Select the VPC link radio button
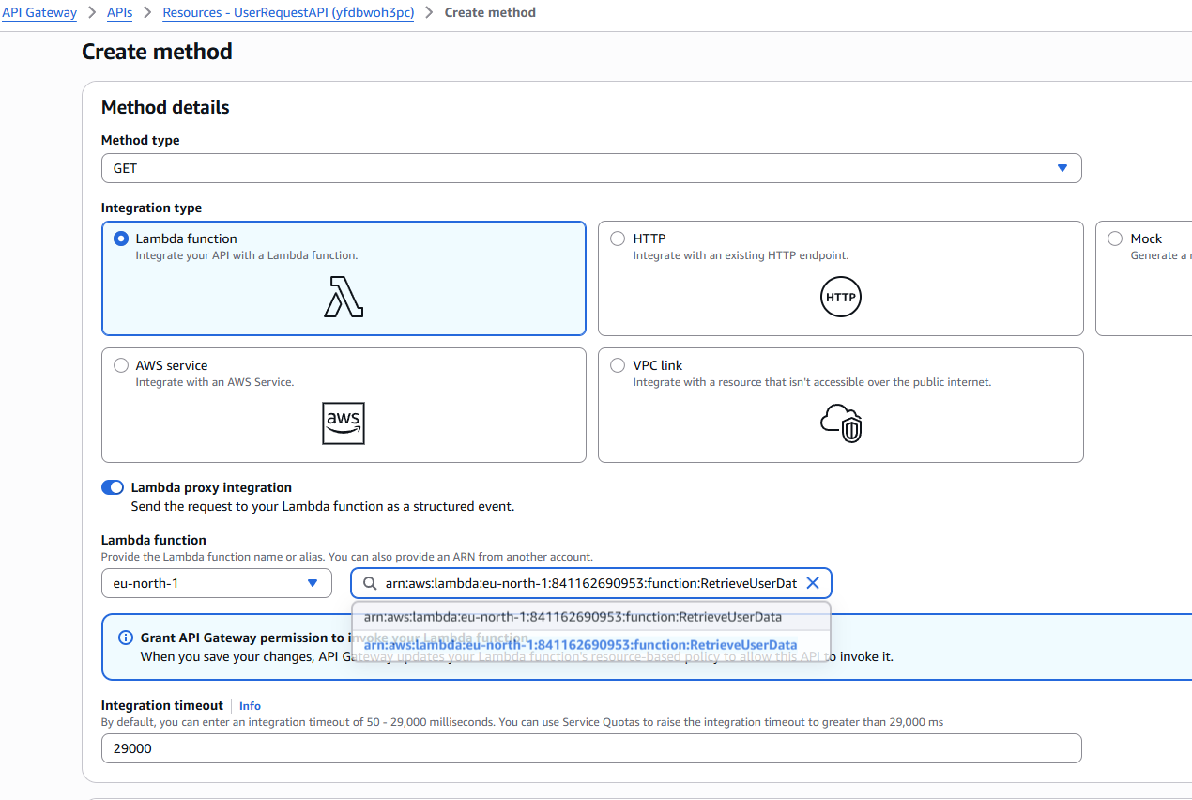This screenshot has height=800, width=1192. pyautogui.click(x=618, y=365)
